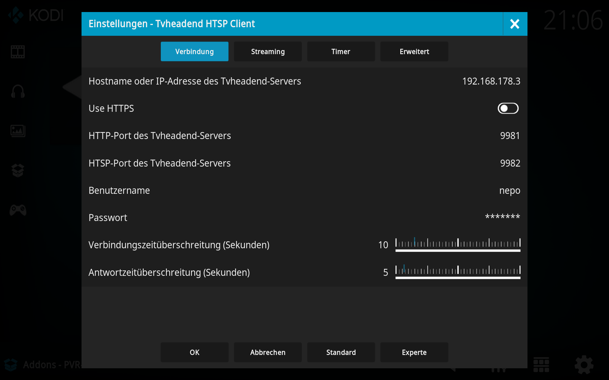Open Movies section in Kodi sidebar

(x=18, y=52)
